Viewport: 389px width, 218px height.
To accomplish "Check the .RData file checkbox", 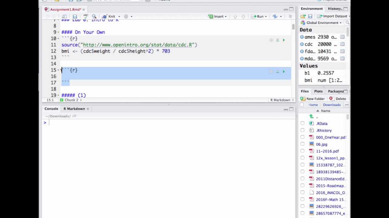I will coord(302,123).
